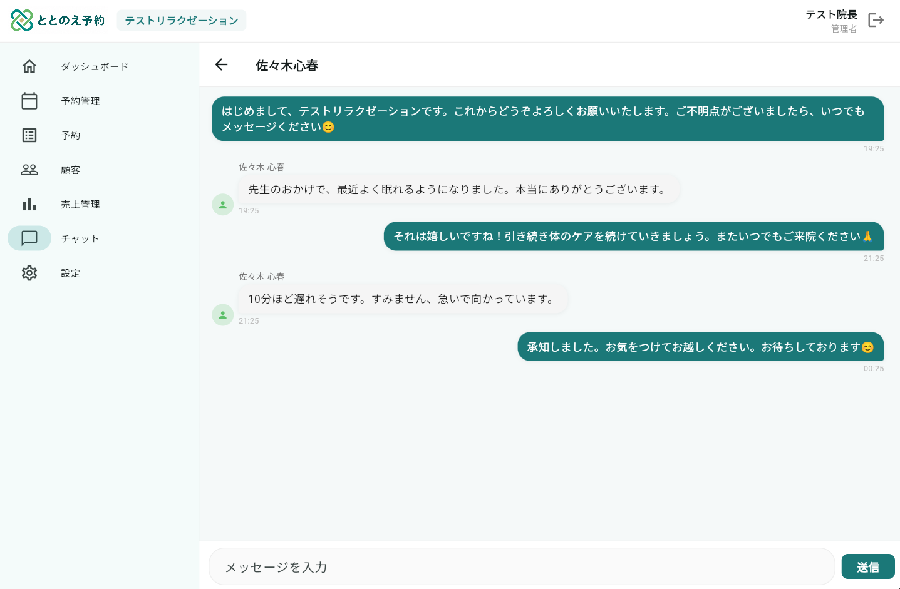Click the 管理者 role label

[844, 29]
